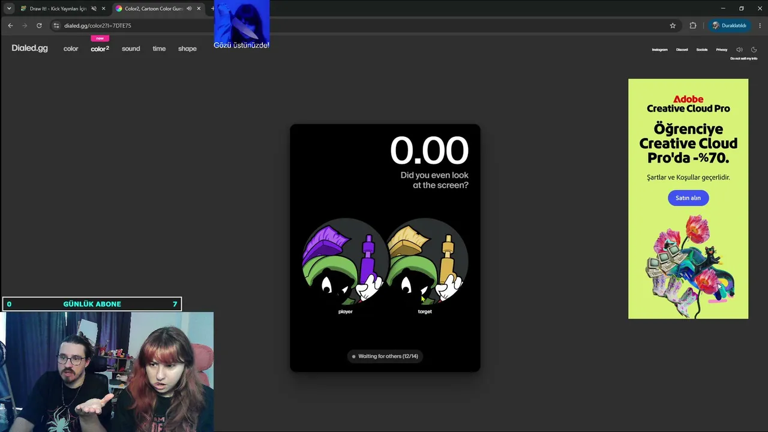This screenshot has width=768, height=432.
Task: Visit the Instagram link
Action: pos(659,50)
